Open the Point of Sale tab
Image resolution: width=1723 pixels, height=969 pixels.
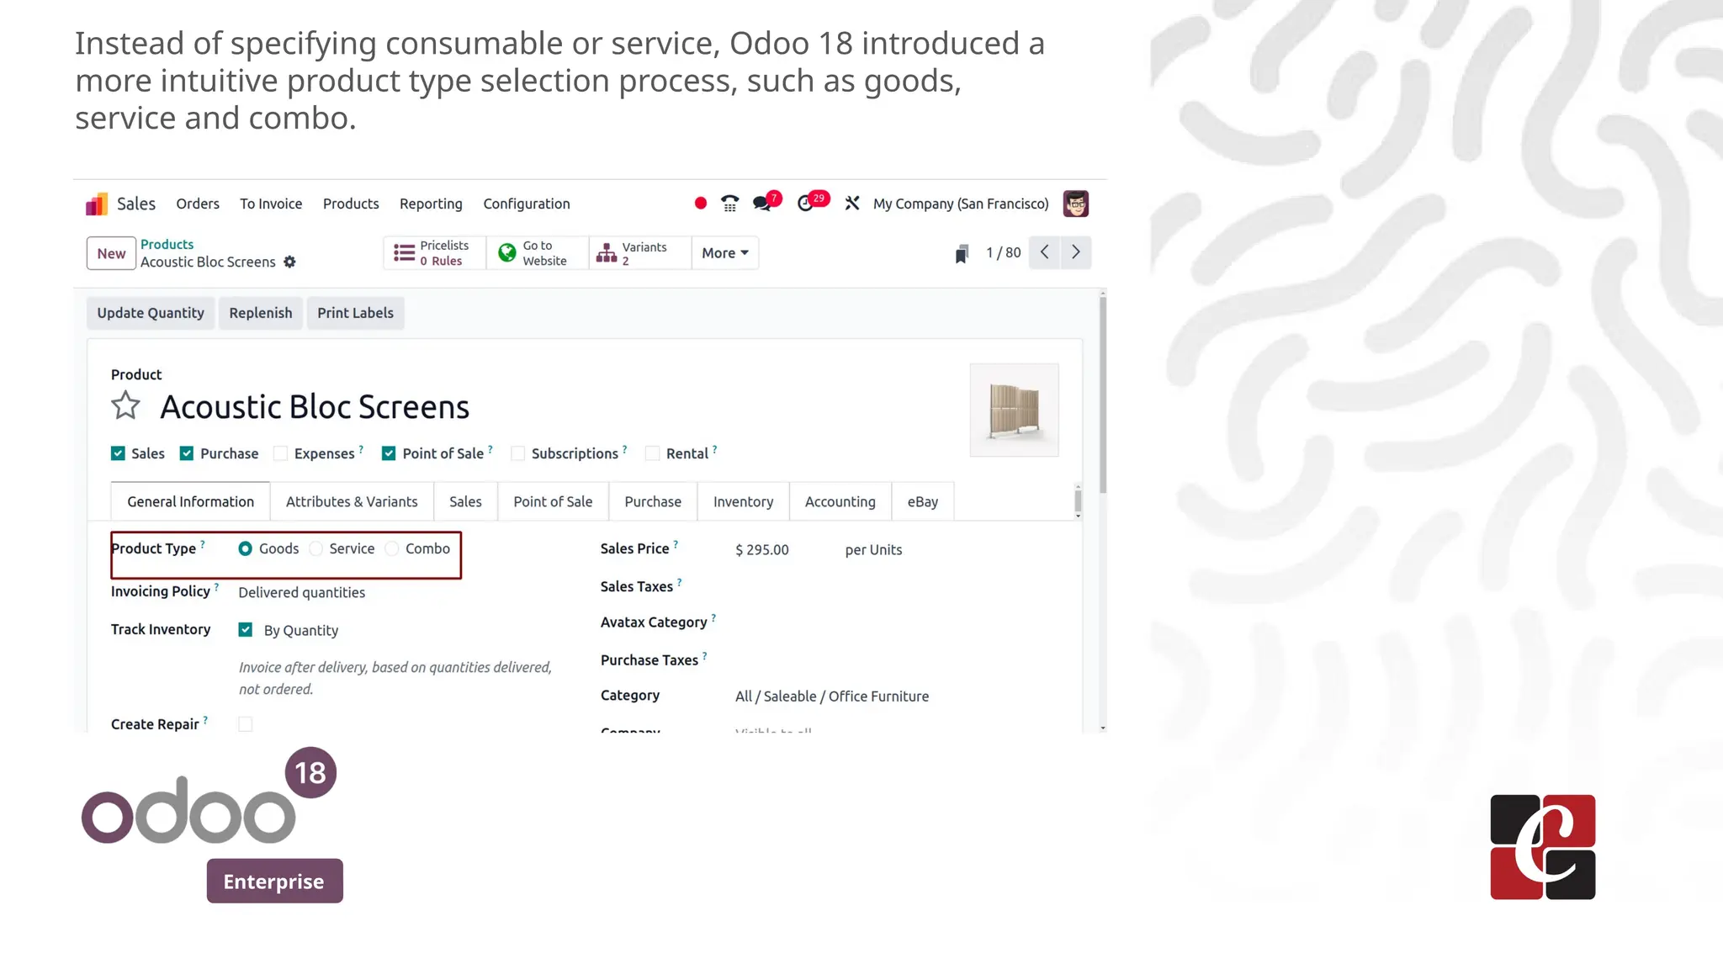tap(553, 501)
